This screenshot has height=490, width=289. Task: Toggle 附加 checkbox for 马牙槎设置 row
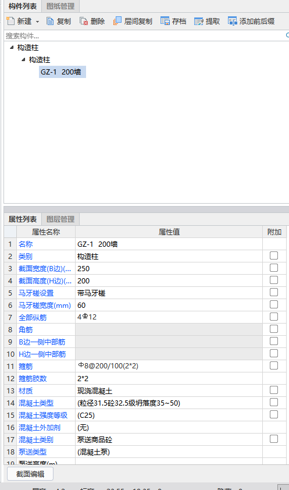[x=274, y=292]
